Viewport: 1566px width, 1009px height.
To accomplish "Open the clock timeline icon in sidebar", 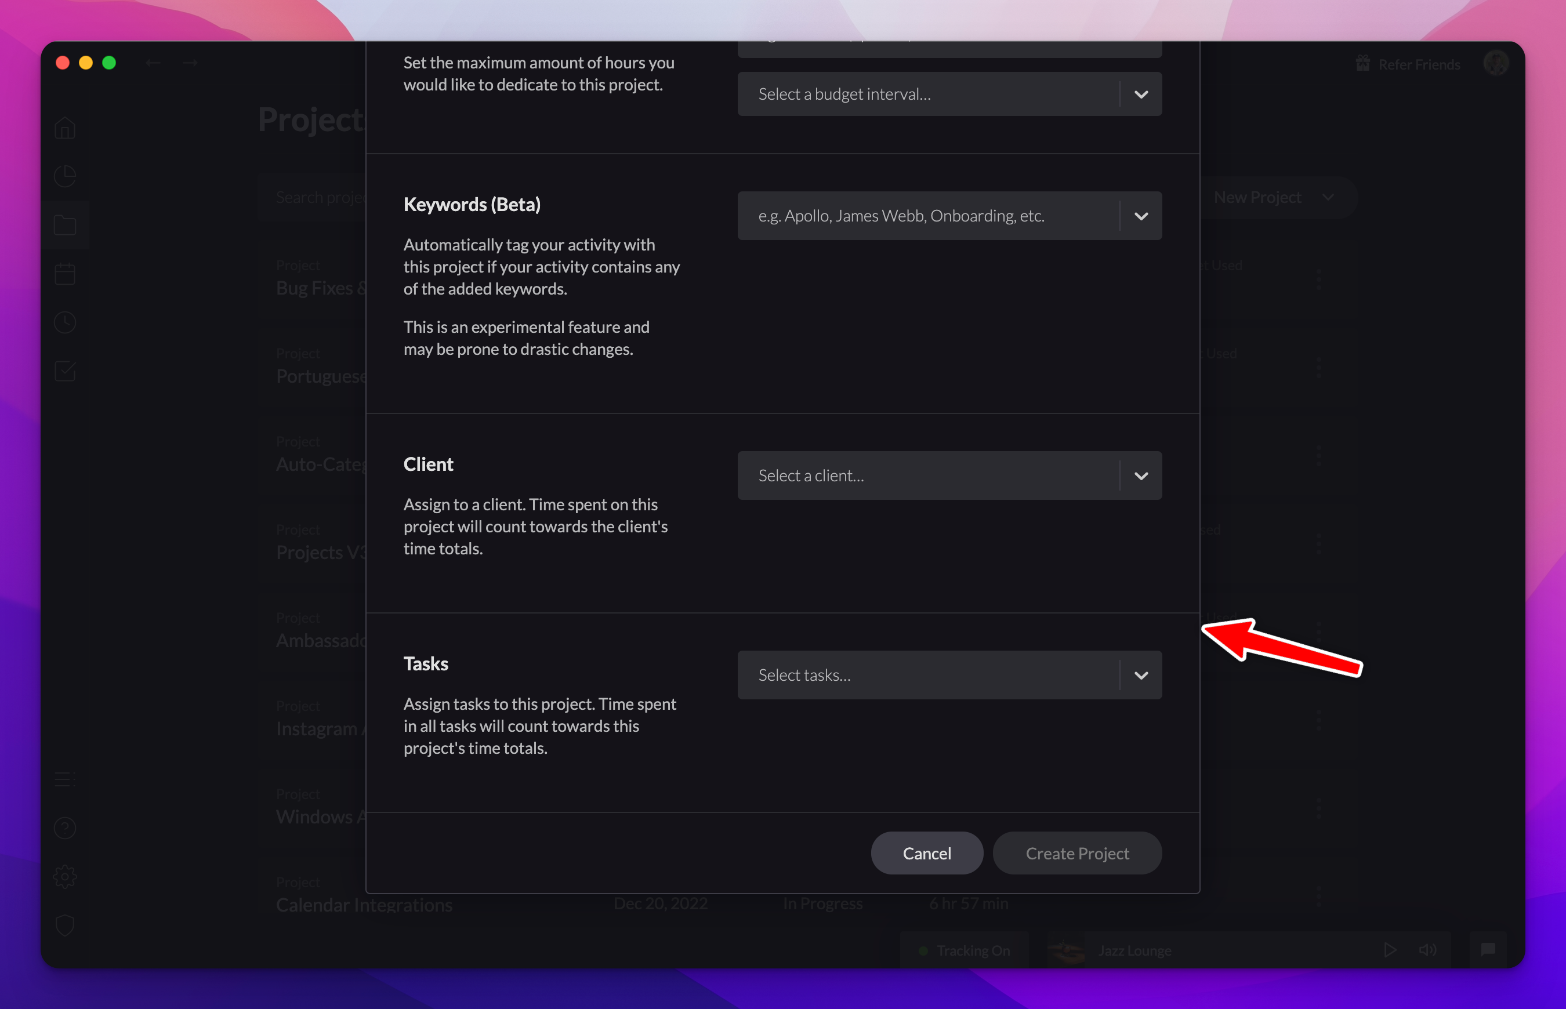I will pos(65,322).
